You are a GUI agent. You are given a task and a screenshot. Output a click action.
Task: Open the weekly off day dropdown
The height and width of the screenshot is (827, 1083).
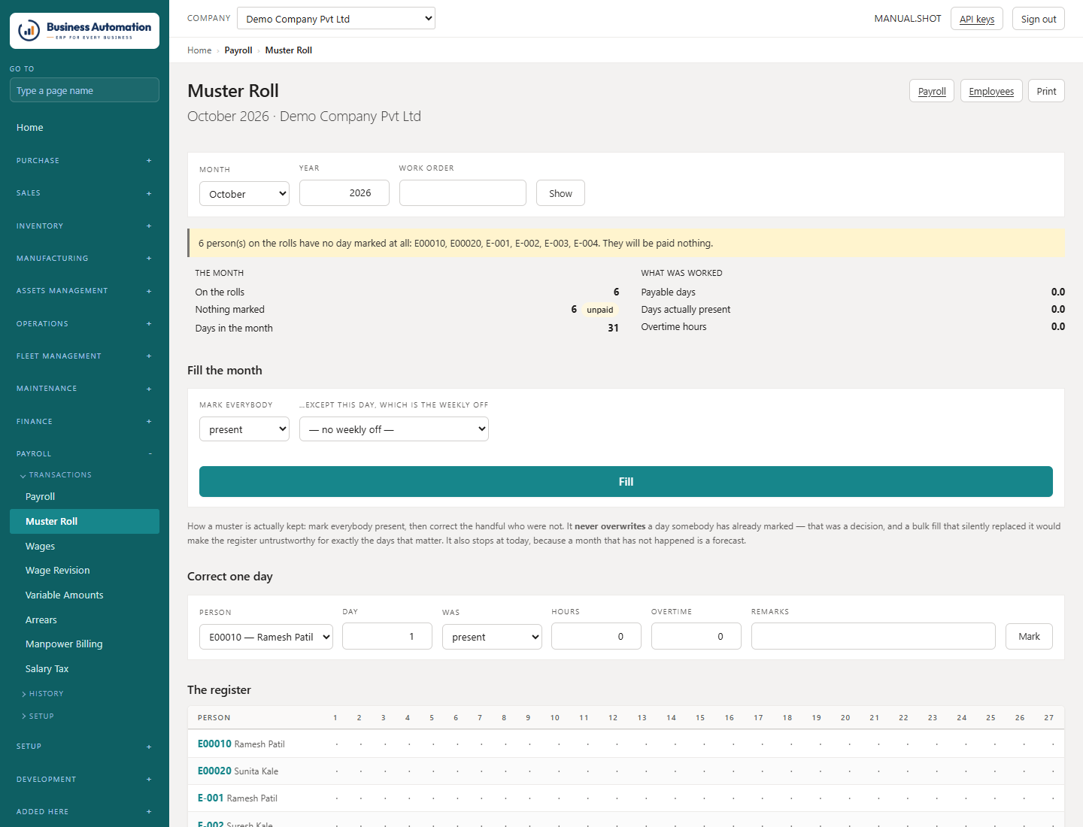tap(394, 429)
